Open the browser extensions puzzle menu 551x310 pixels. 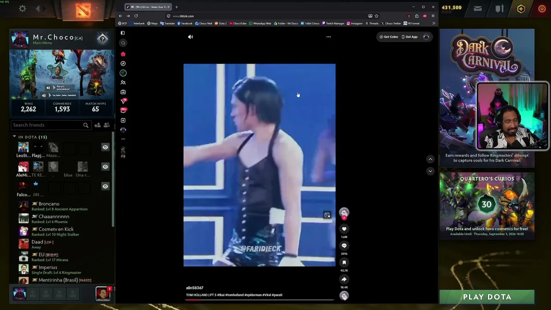[x=417, y=16]
